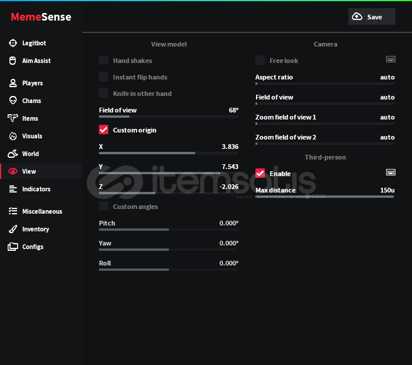This screenshot has width=412, height=365.
Task: Switch to the Chams section
Action: pos(41,101)
